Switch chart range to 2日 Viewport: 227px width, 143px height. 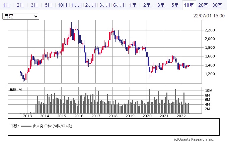pyautogui.click(x=20, y=5)
